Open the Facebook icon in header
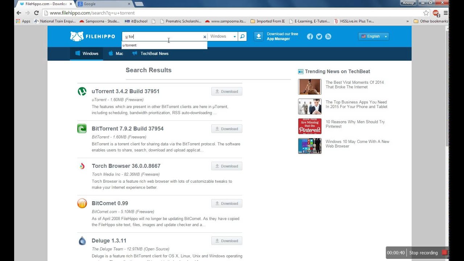This screenshot has height=261, width=464. (x=310, y=36)
